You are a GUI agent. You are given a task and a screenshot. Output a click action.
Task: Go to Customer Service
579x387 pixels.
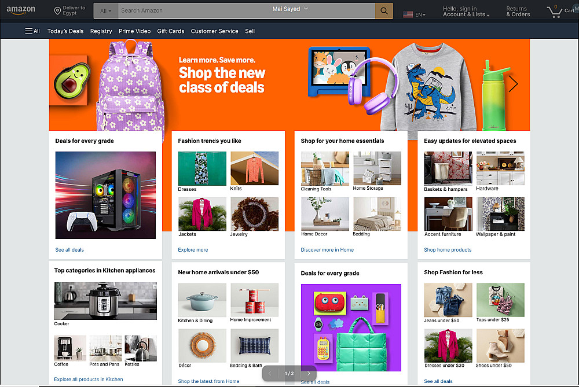215,31
